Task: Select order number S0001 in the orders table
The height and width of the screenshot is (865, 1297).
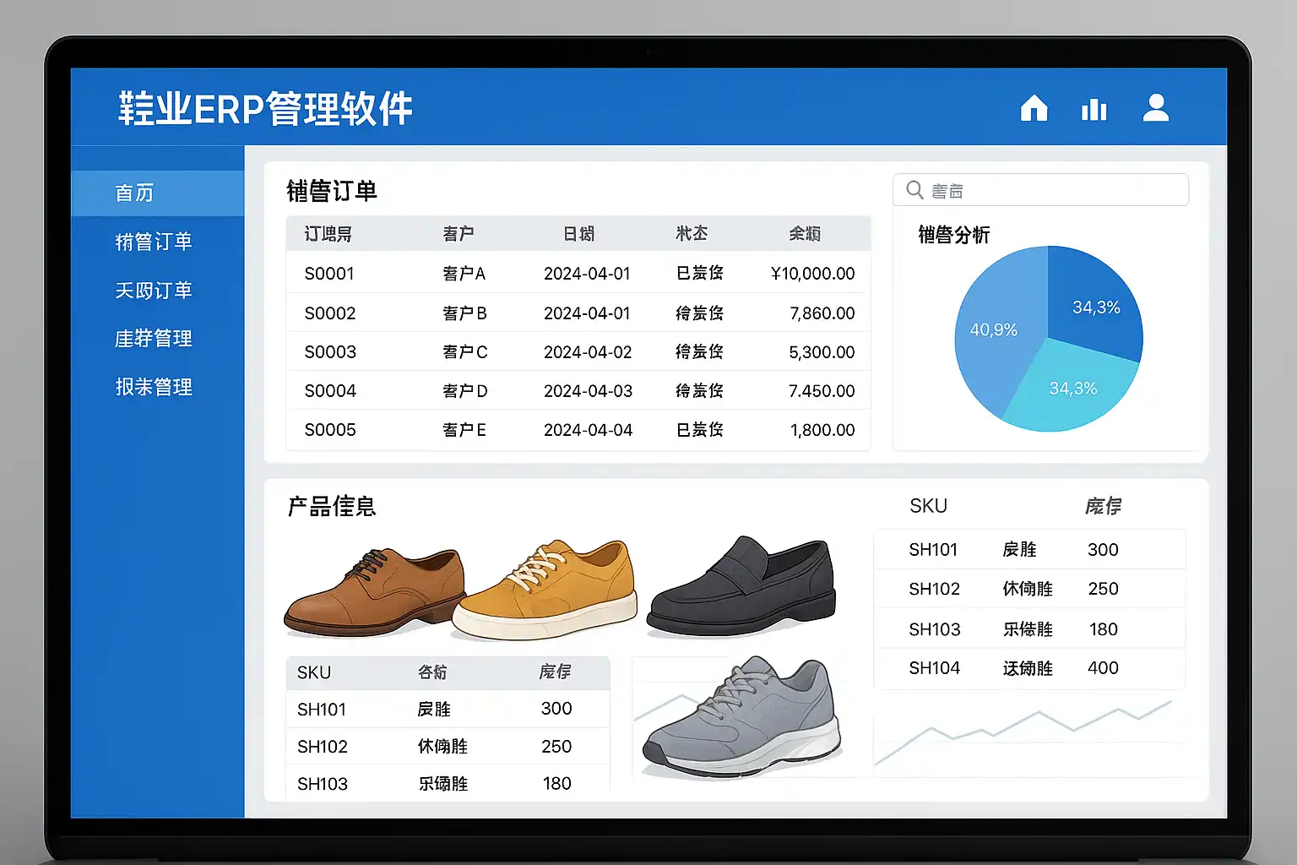Action: [x=329, y=274]
